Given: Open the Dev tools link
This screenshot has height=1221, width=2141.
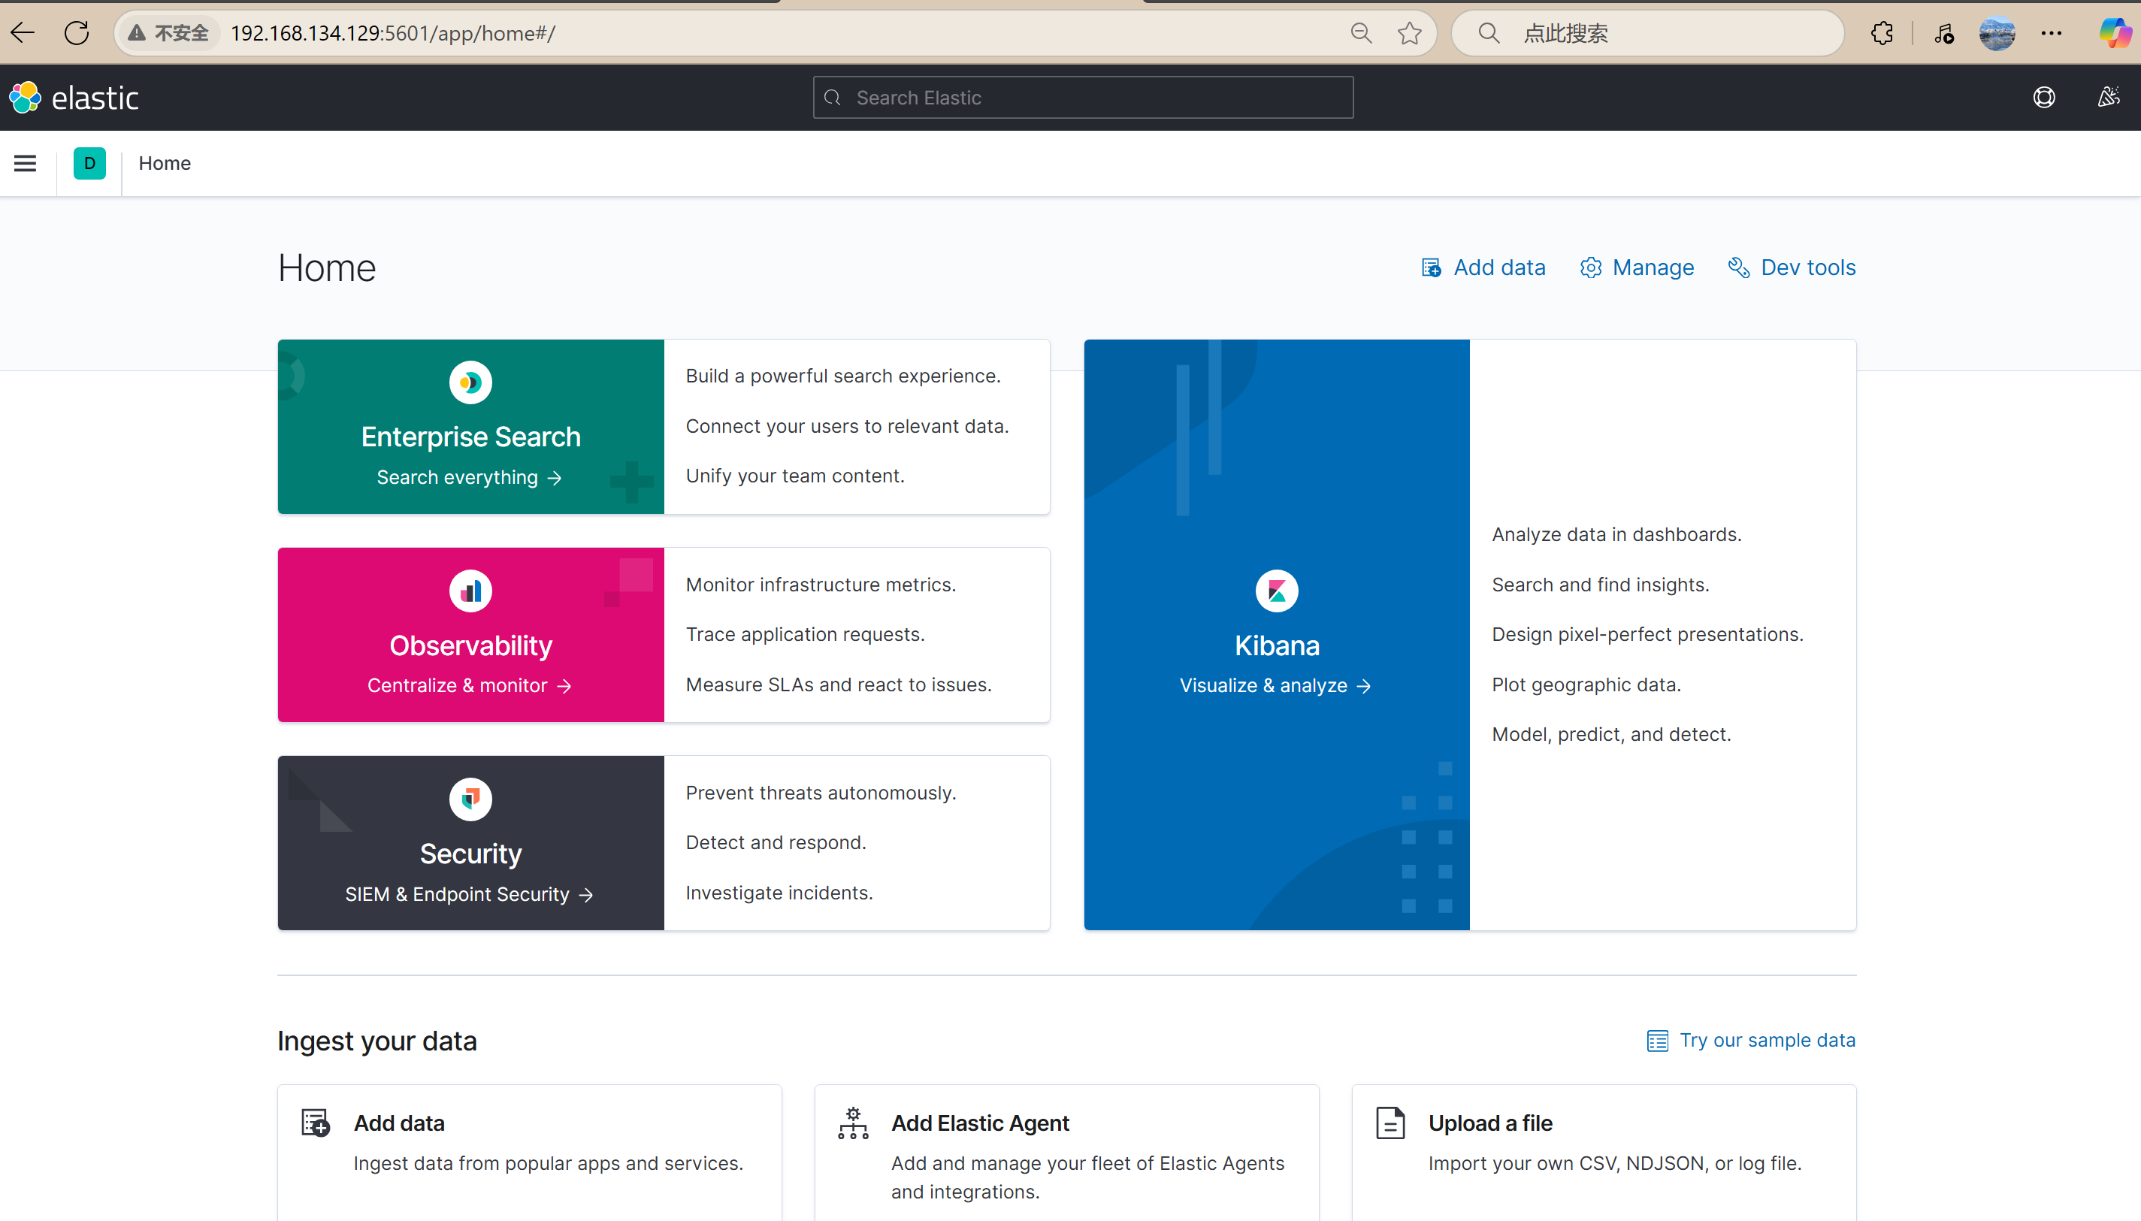Looking at the screenshot, I should [1808, 267].
